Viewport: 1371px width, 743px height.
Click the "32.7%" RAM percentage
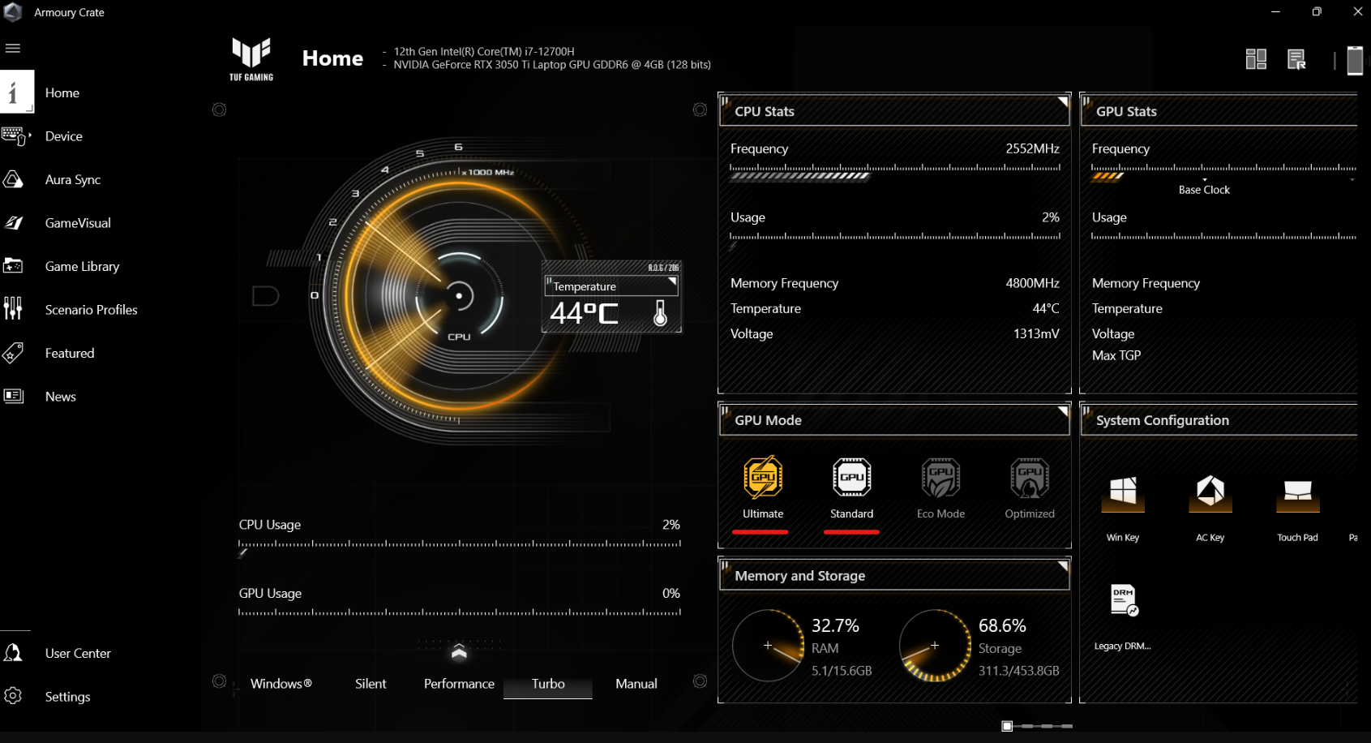click(835, 625)
